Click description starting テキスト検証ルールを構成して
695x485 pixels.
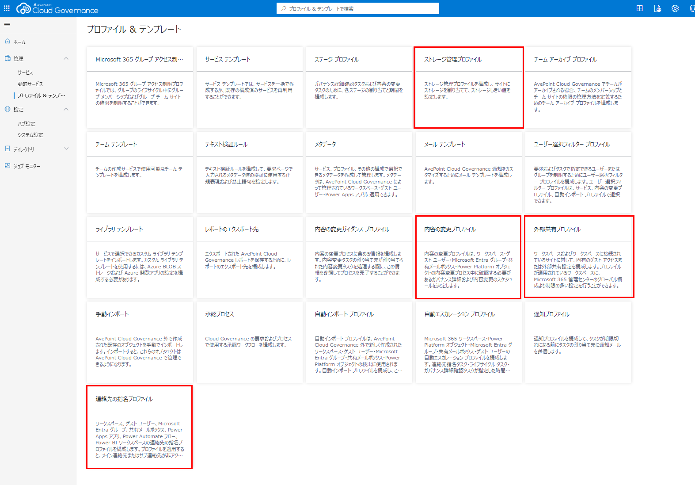pos(249,176)
